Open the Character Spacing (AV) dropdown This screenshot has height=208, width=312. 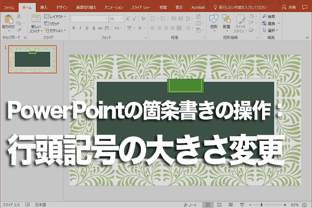coord(108,28)
